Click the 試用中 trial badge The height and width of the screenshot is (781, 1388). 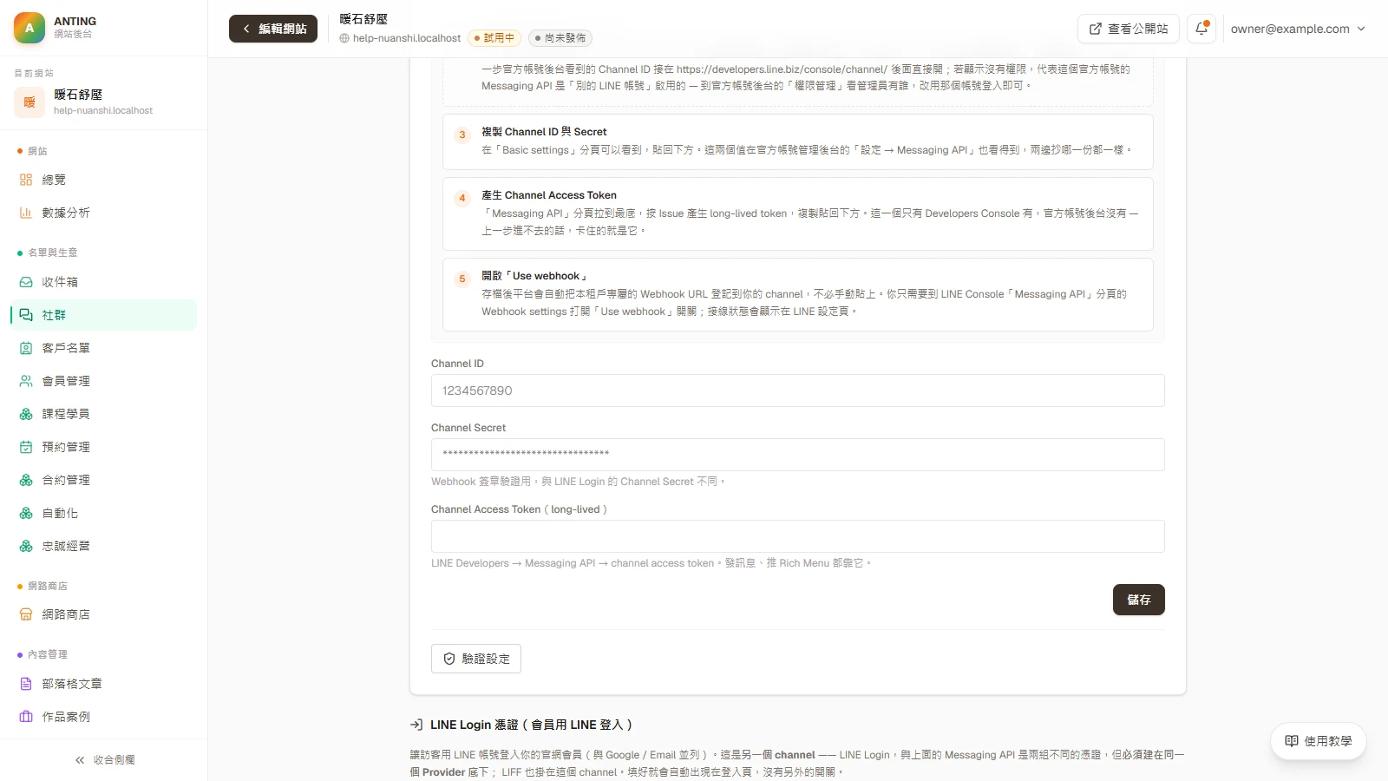coord(494,38)
